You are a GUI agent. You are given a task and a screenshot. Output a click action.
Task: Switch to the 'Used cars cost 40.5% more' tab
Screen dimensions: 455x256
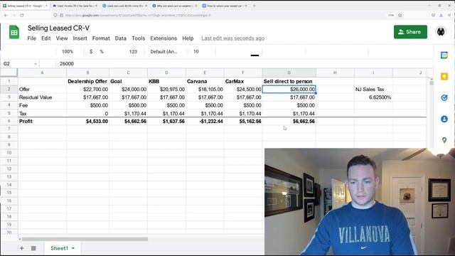(125, 6)
